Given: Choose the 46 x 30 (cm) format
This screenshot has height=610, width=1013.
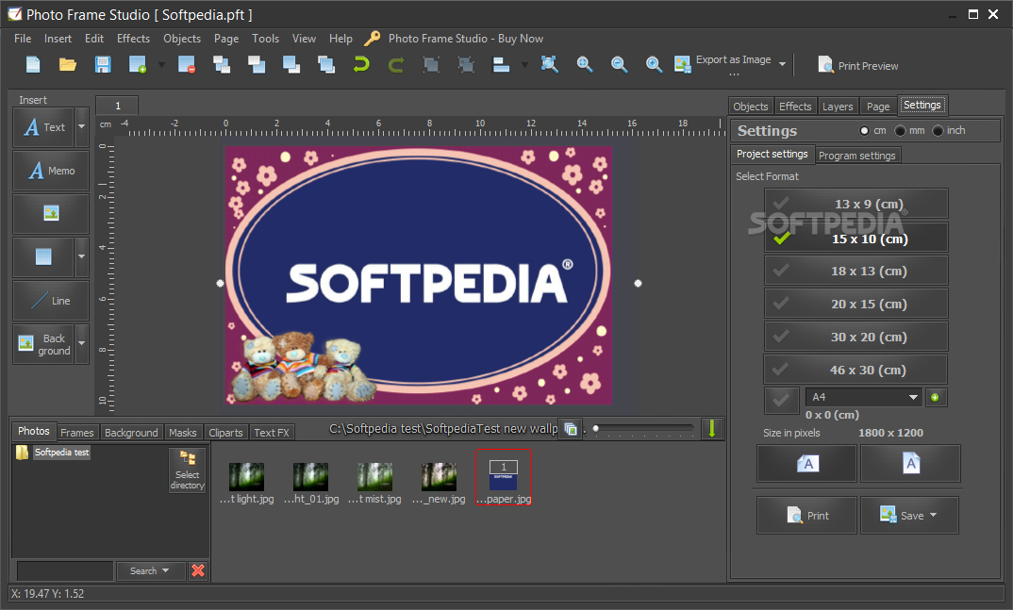Looking at the screenshot, I should [x=856, y=370].
